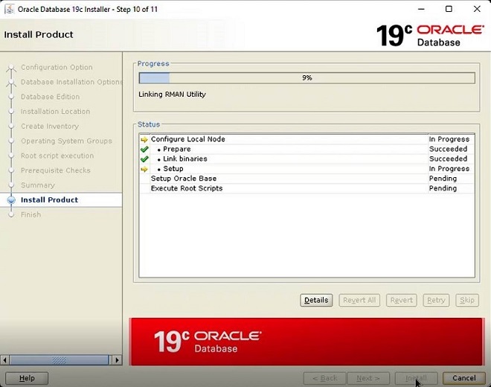
Task: Click the yellow arrow icon next to Setup
Action: point(144,169)
